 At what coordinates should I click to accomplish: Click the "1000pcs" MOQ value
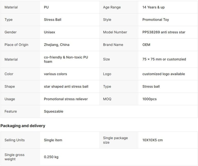[149, 99]
